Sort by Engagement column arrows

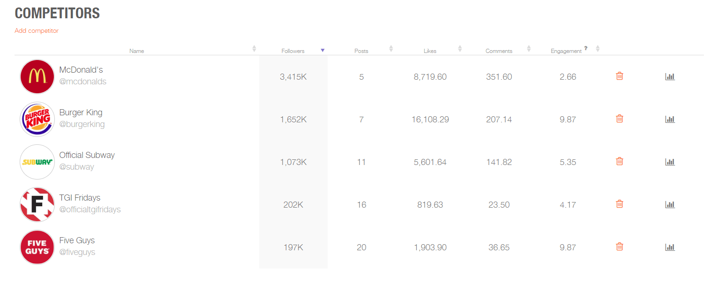[x=598, y=49]
